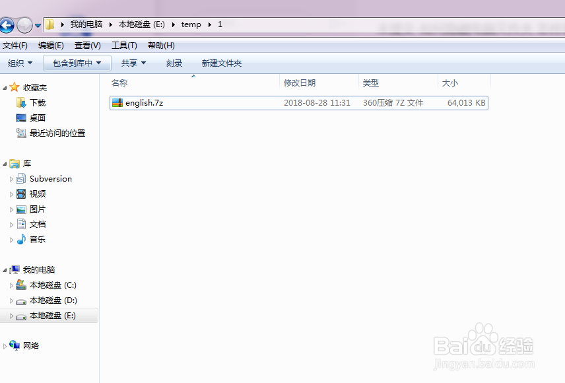Click the 视频 film icon
Screen dimensions: 565x383
21,194
